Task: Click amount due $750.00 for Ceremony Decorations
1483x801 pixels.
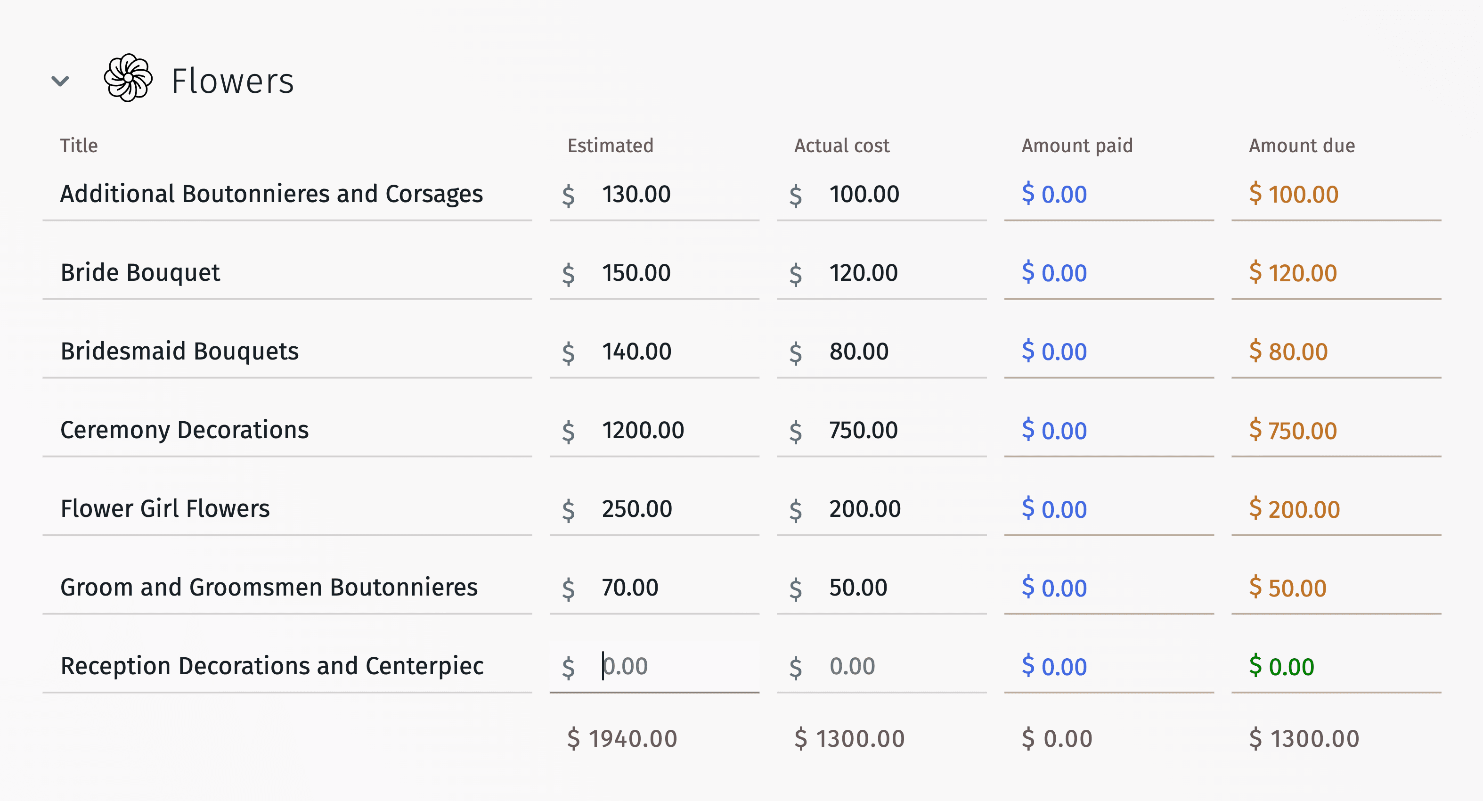Action: click(x=1293, y=430)
